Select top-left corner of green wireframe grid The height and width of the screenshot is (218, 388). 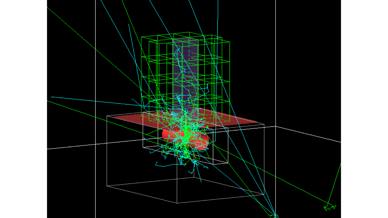click(x=142, y=37)
